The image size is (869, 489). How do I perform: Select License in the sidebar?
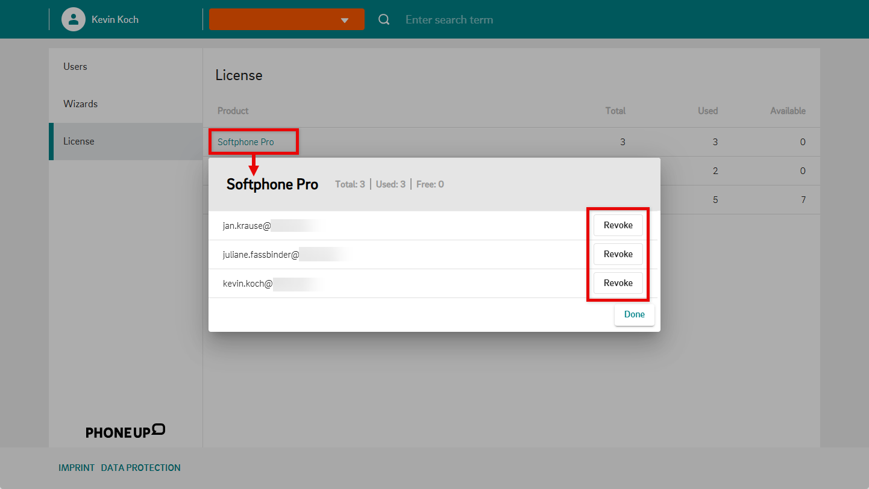(x=79, y=142)
